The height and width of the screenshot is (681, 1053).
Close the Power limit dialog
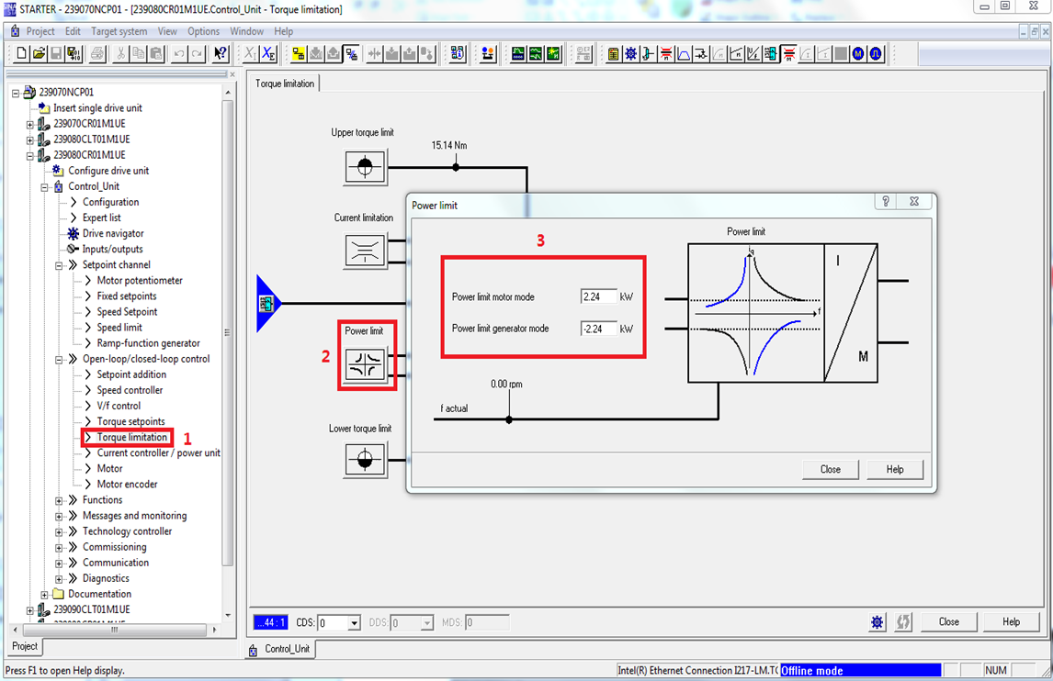830,469
